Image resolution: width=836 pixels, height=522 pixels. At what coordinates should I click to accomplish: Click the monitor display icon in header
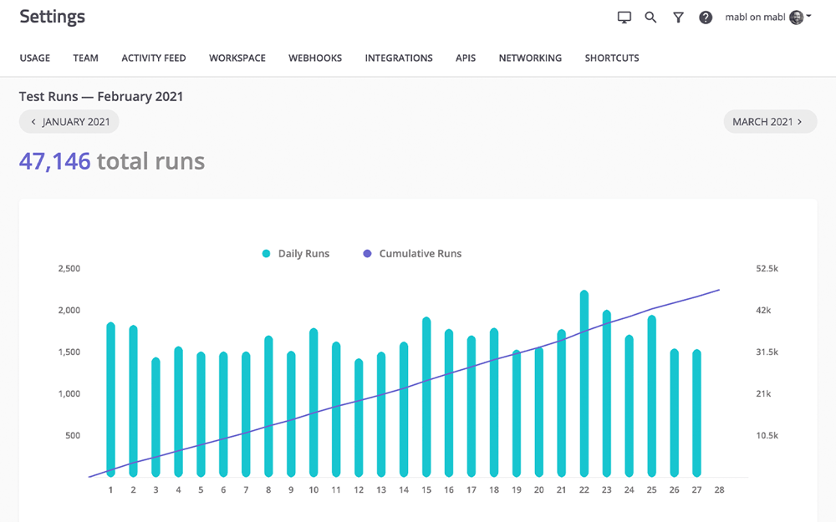pos(624,18)
